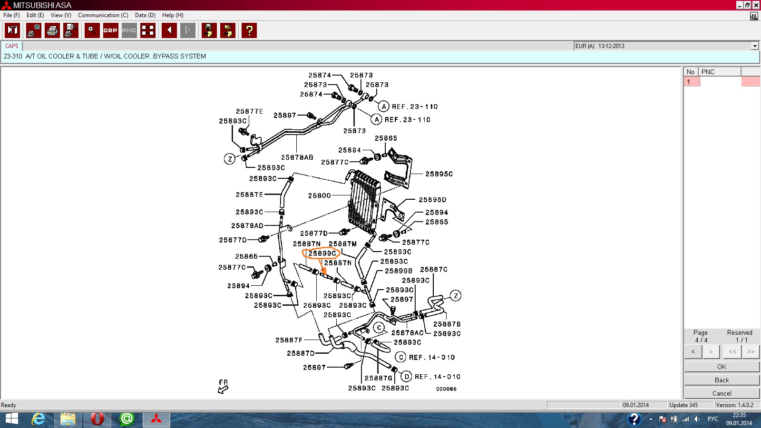This screenshot has width=761, height=428.
Task: Click the >> reserved next button
Action: point(751,352)
